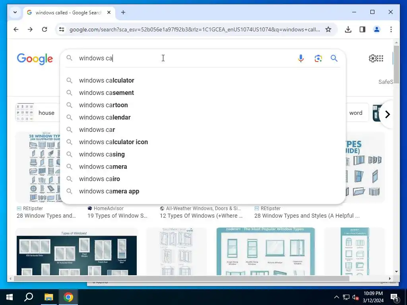Open Windows taskbar search
Screen dimensions: 407x305
pyautogui.click(x=29, y=297)
